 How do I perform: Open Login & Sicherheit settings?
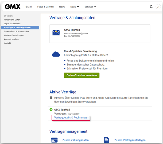[x=12, y=24]
